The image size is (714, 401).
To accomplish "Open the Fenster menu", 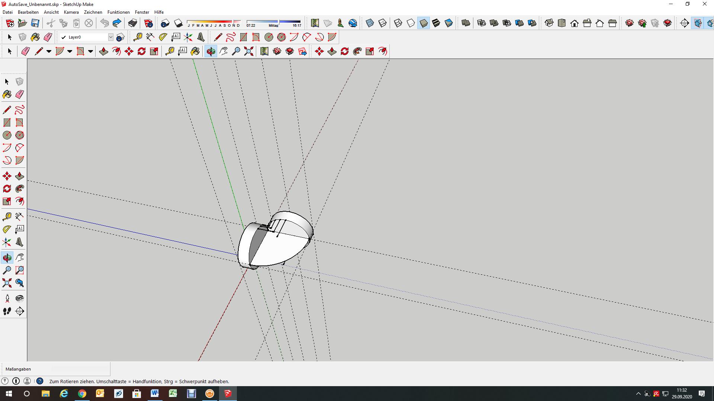I will click(x=142, y=12).
